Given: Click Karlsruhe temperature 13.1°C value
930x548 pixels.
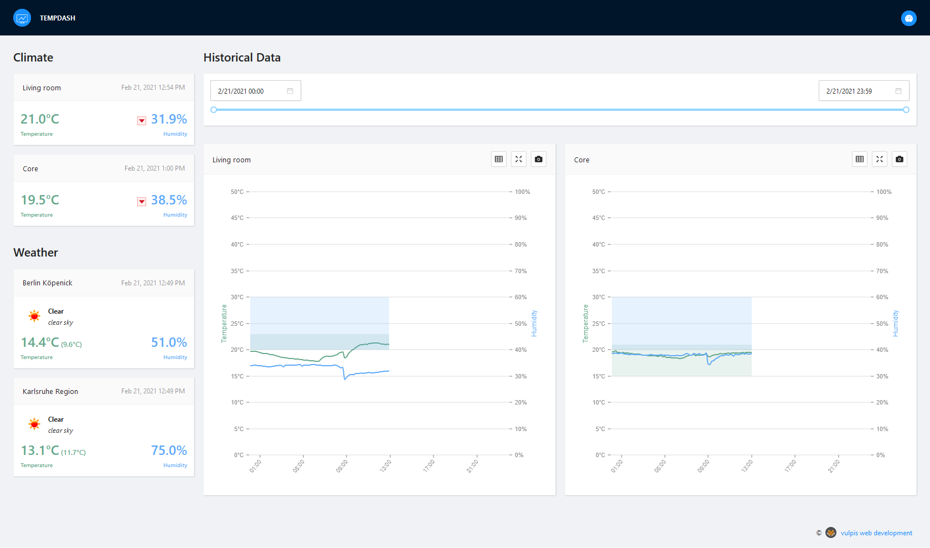Looking at the screenshot, I should pos(40,450).
